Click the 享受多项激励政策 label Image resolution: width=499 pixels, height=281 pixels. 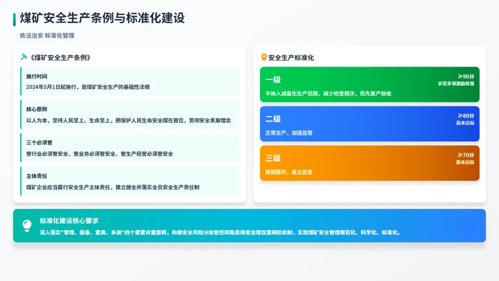pyautogui.click(x=456, y=84)
